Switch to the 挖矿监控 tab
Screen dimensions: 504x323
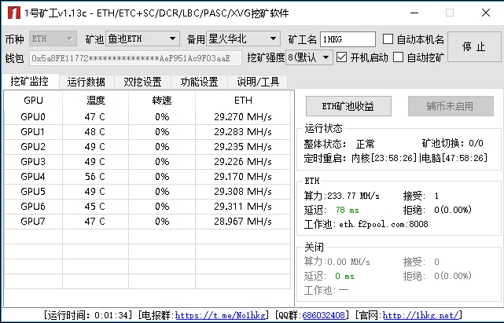point(30,81)
